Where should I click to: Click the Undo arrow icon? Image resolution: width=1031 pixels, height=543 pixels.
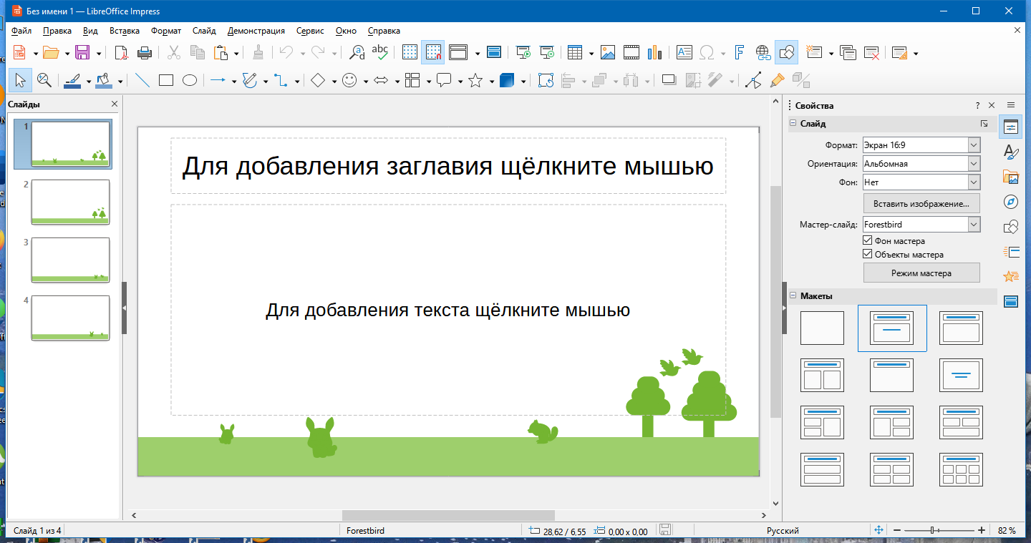[286, 52]
